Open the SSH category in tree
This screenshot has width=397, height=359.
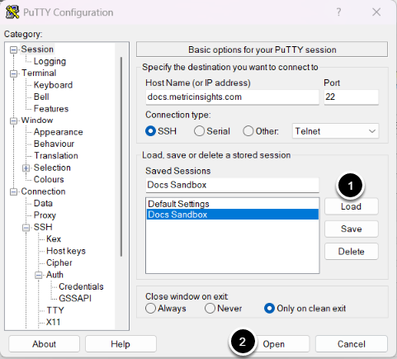[43, 227]
